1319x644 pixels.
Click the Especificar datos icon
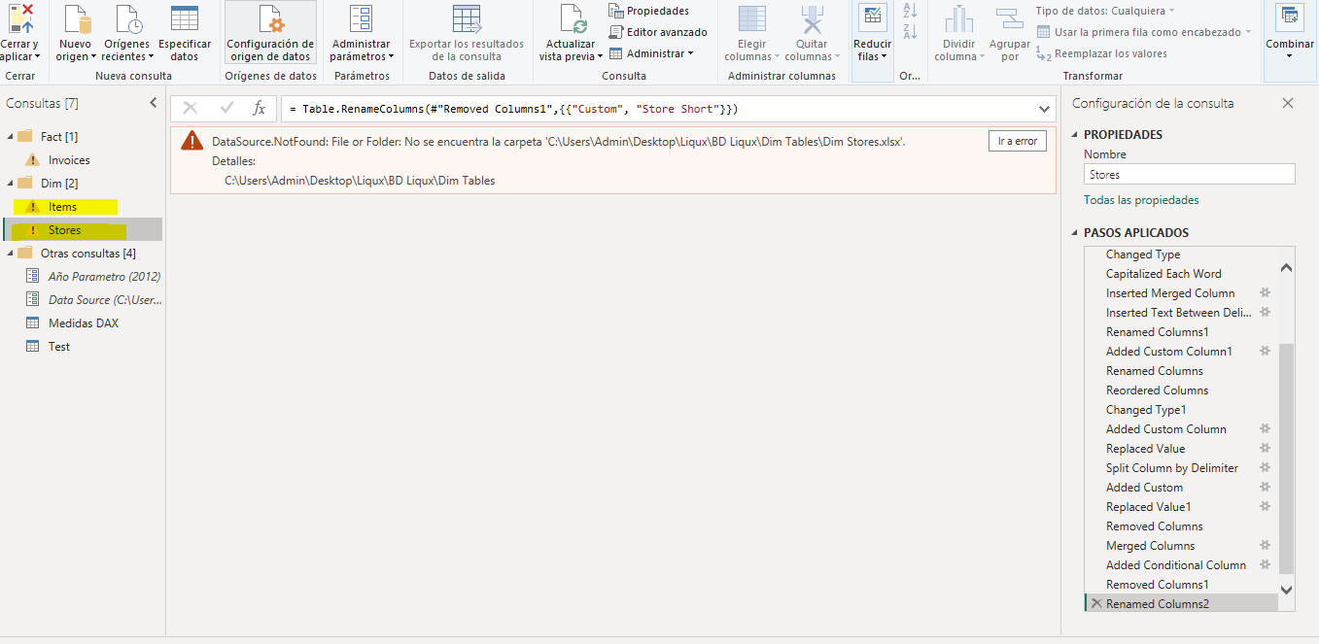[185, 21]
